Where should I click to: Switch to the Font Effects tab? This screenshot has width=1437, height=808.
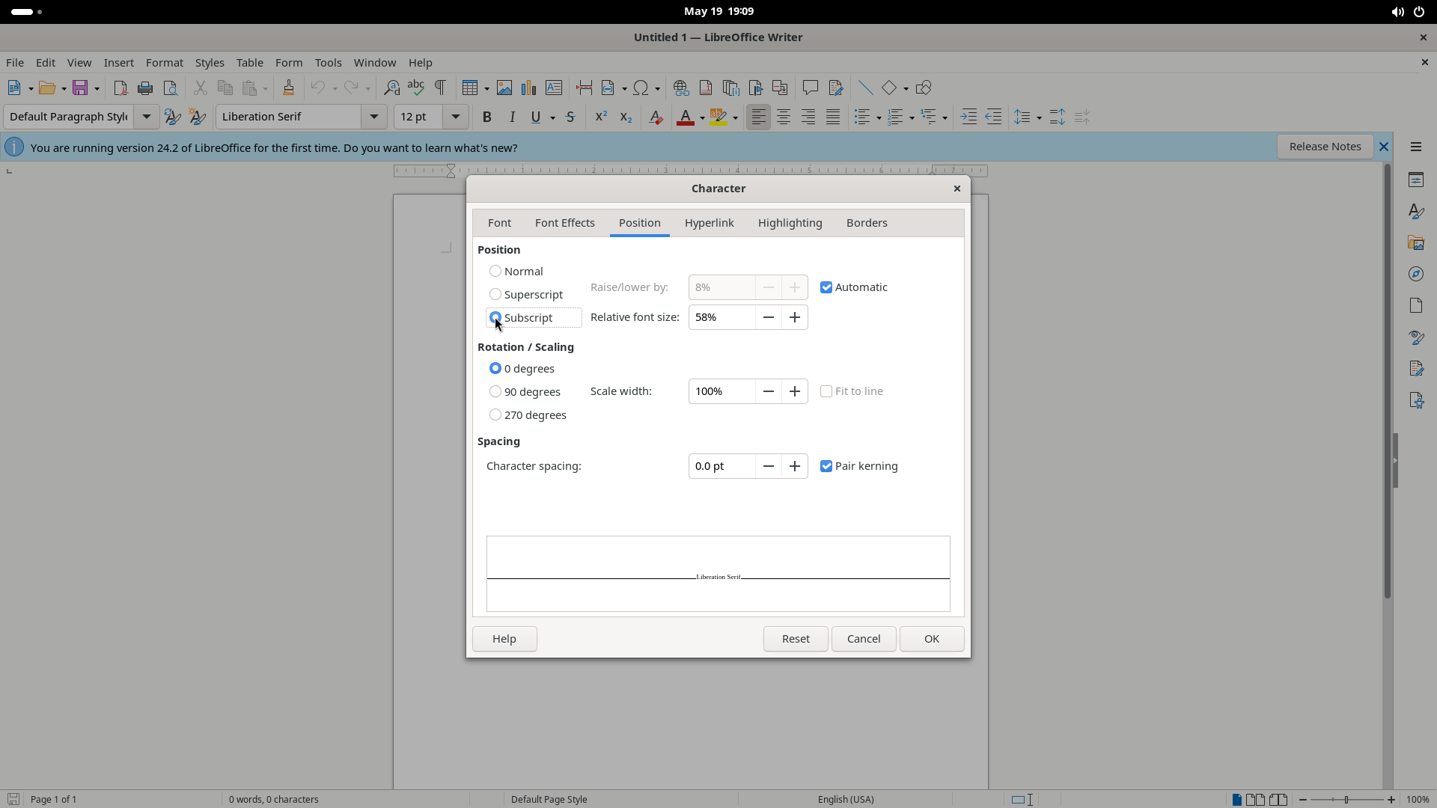pos(565,223)
